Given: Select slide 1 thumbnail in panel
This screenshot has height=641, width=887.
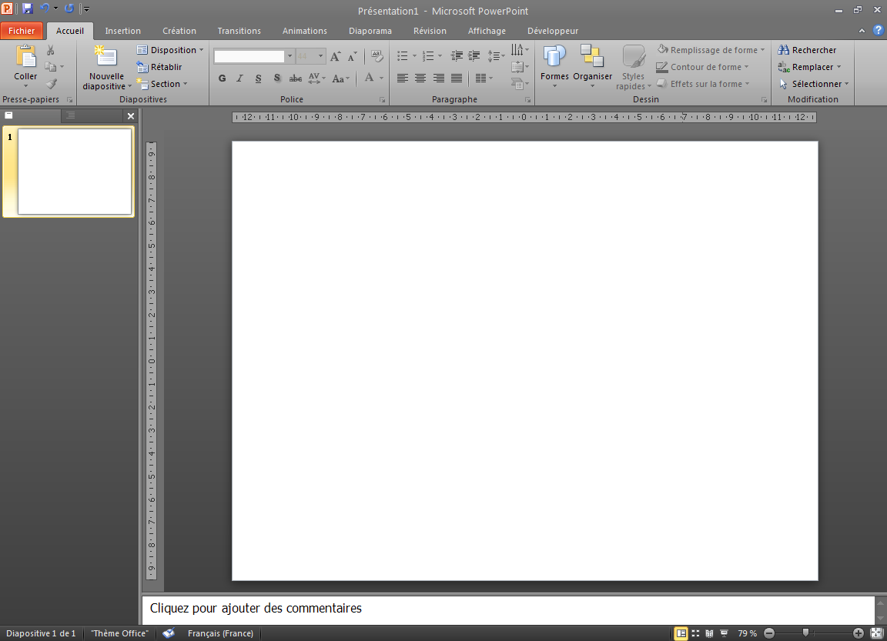Looking at the screenshot, I should click(x=74, y=172).
